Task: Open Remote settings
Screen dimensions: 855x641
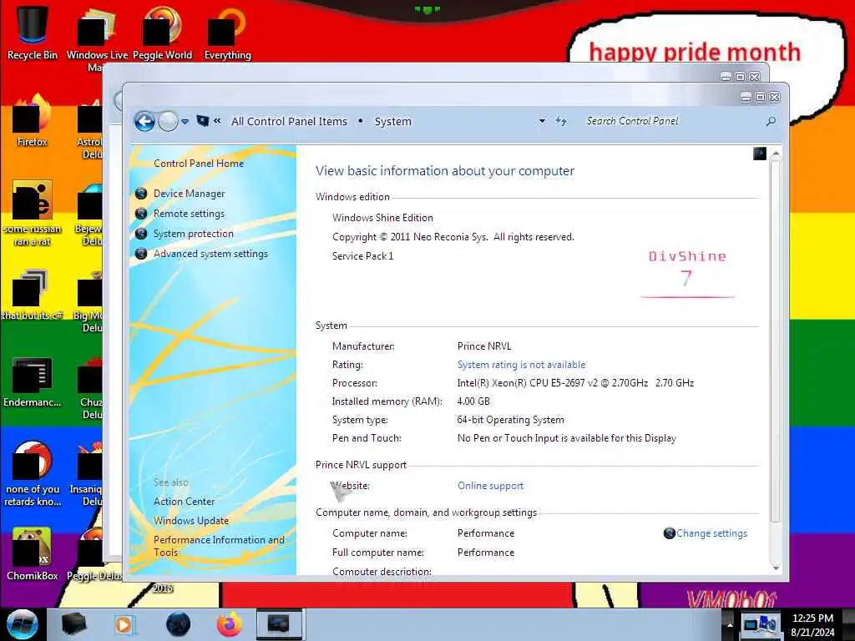Action: 189,214
